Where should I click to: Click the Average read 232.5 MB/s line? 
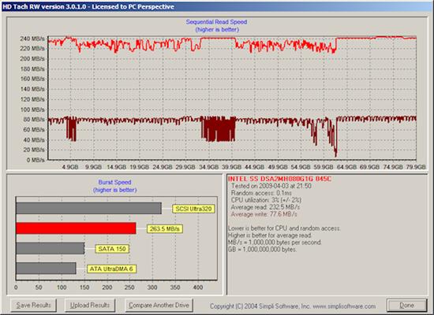265,207
